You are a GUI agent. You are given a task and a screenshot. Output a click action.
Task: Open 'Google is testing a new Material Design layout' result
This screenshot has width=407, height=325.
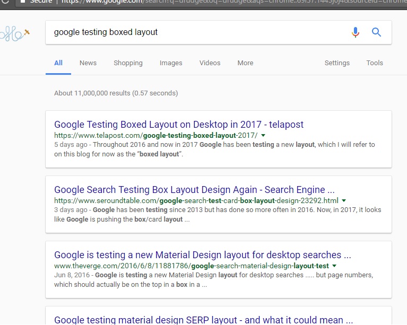[203, 255]
